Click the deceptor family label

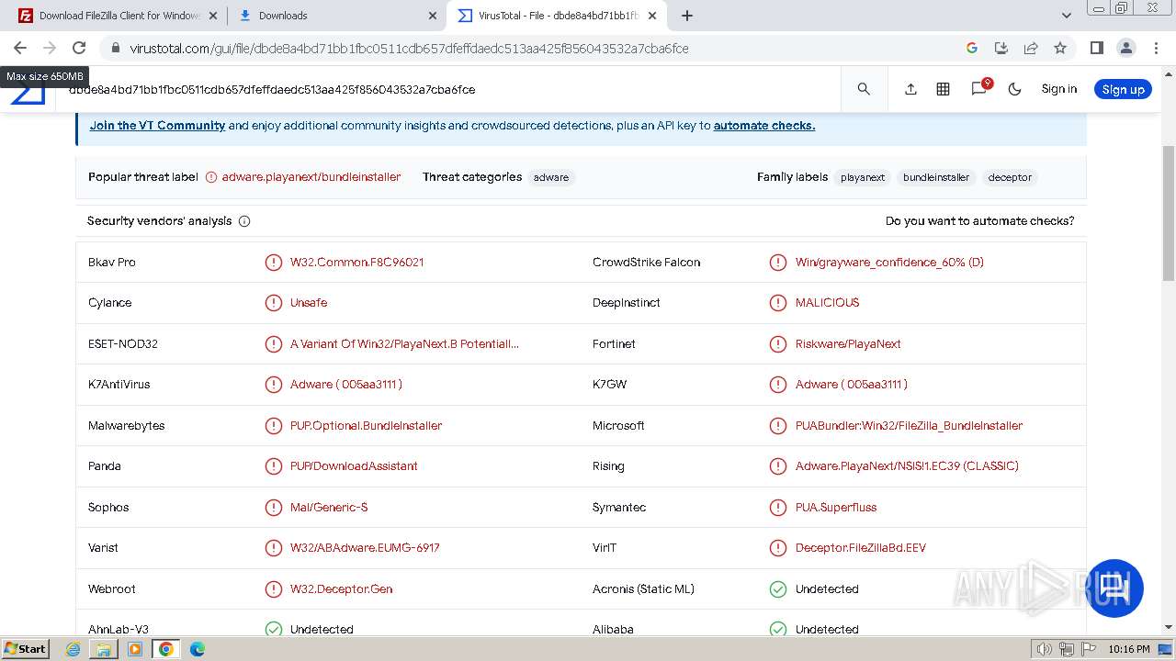tap(1010, 177)
